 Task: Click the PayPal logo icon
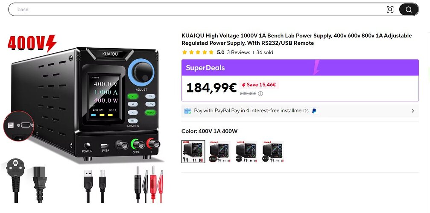(314, 111)
